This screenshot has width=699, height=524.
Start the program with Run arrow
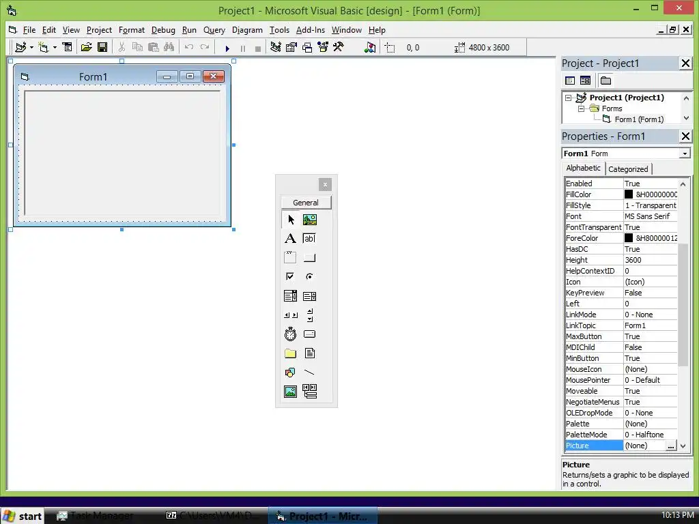[x=227, y=48]
